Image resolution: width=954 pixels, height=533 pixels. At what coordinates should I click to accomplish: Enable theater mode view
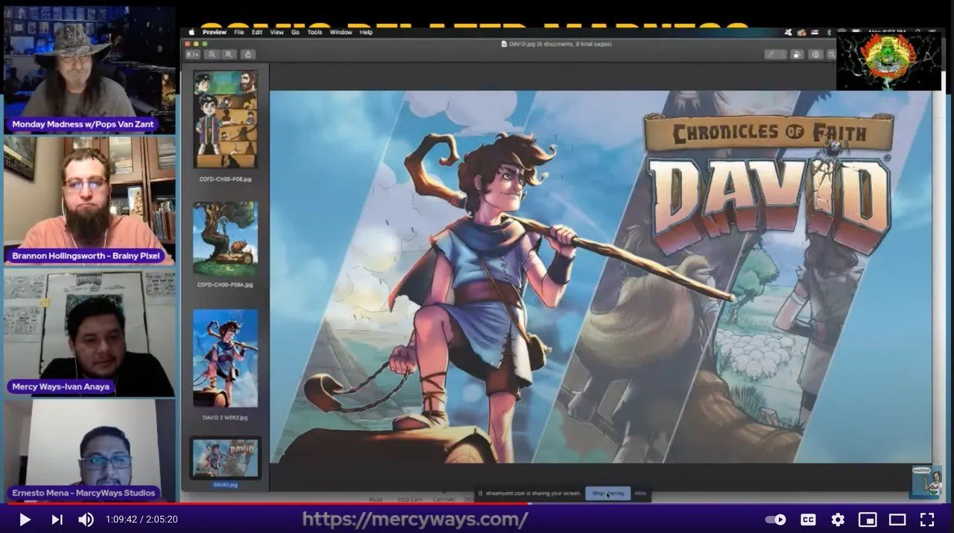coord(897,520)
